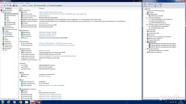The image size is (186, 104).
Task: Select Realtek PCIe GBE Family Controller device
Action: [x=160, y=51]
